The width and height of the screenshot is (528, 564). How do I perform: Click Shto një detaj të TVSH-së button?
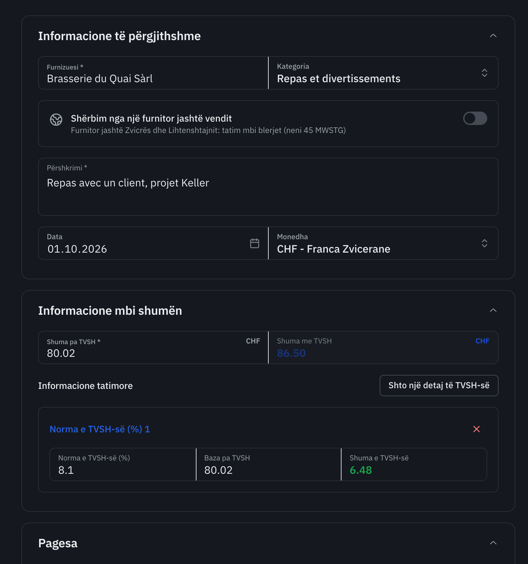click(439, 386)
